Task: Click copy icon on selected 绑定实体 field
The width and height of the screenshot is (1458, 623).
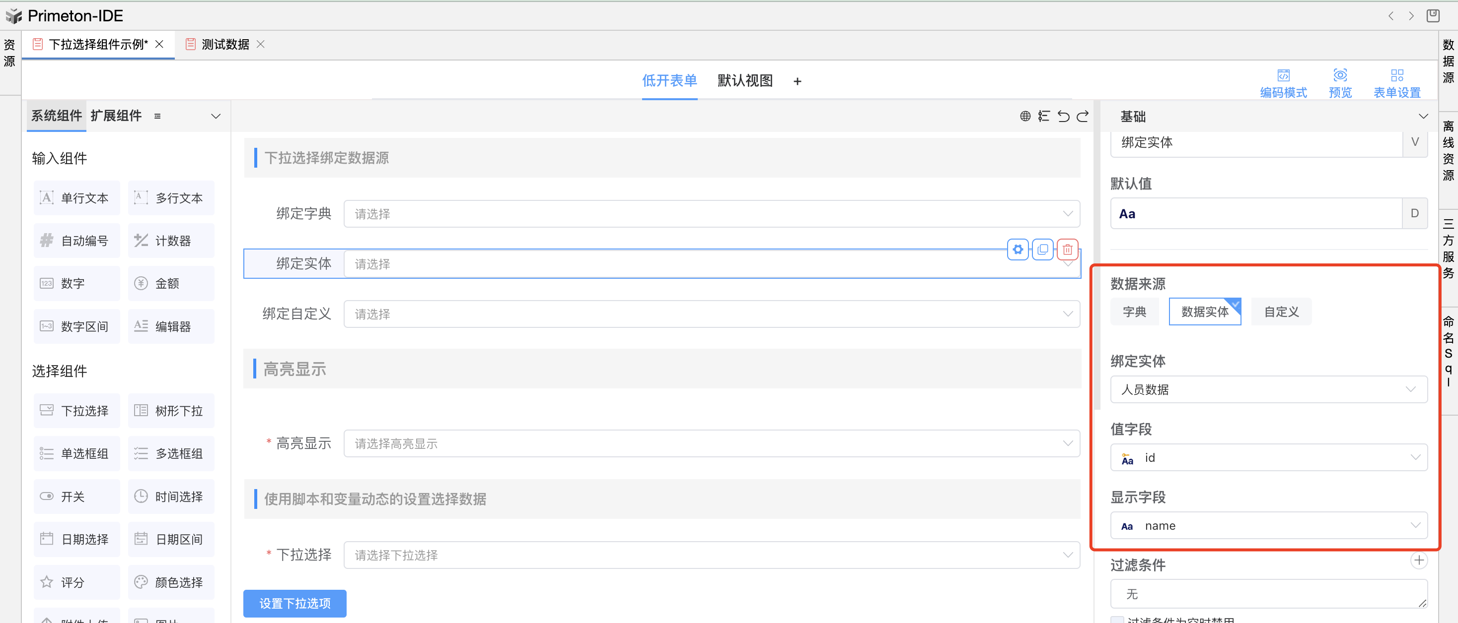Action: 1042,249
